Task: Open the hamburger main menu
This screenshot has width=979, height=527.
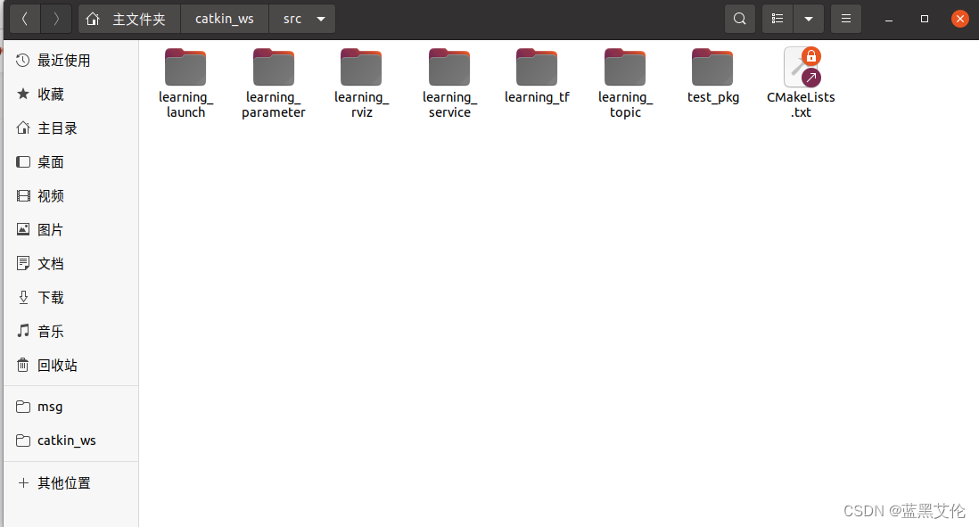Action: pos(846,19)
